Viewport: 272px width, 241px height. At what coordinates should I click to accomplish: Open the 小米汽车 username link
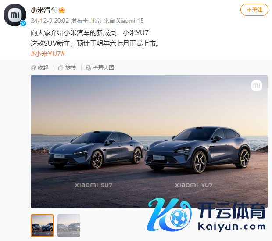44,10
